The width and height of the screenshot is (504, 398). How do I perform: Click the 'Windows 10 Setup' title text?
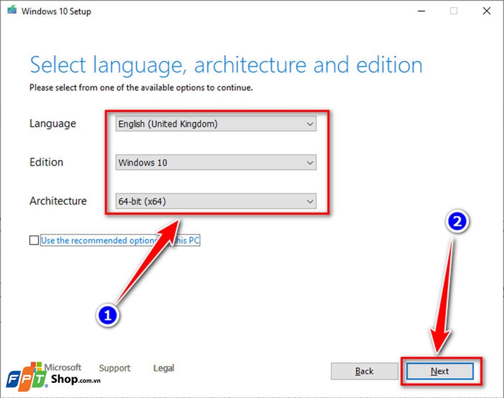point(56,11)
